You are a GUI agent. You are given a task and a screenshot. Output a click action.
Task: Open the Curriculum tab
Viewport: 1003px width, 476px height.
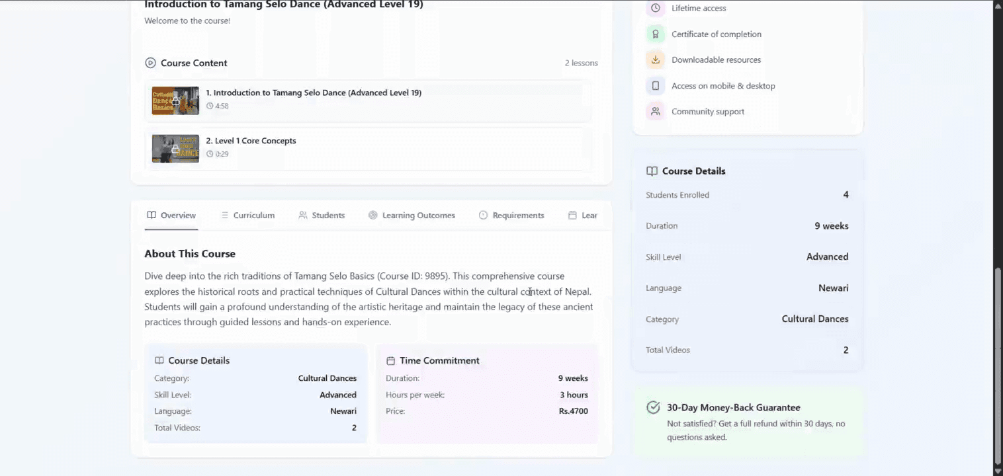(x=247, y=216)
